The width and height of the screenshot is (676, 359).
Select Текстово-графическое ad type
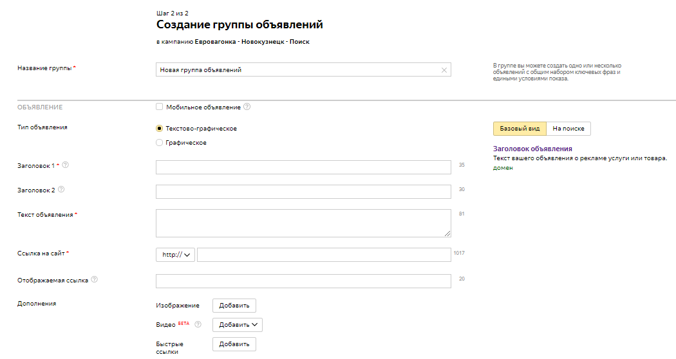coord(160,129)
